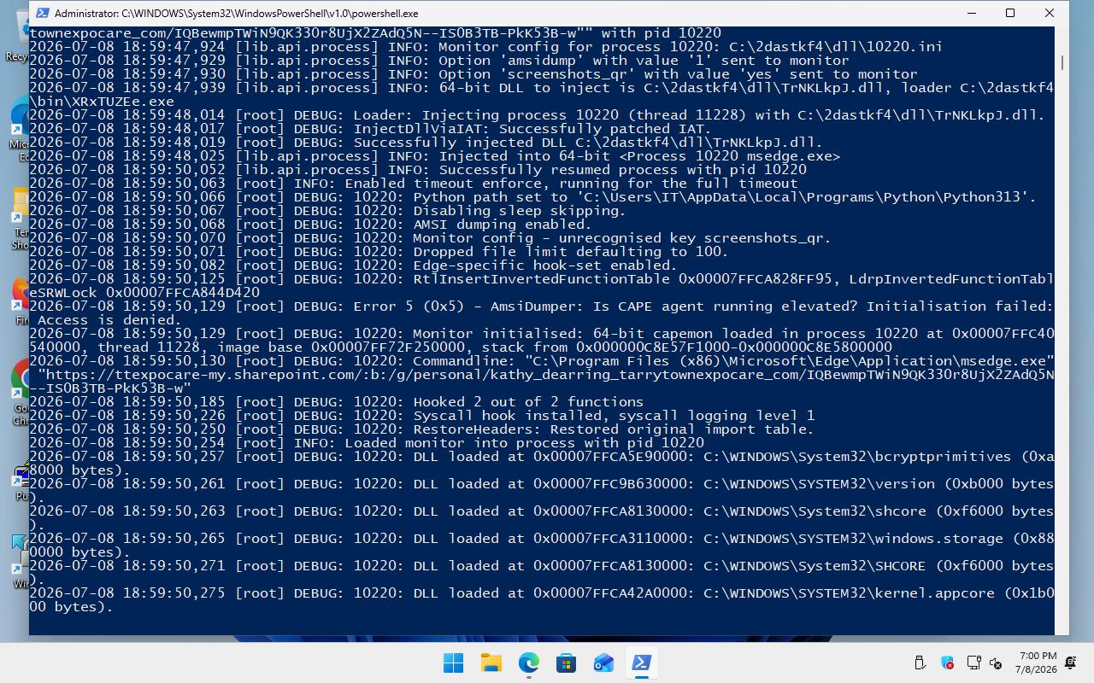This screenshot has height=683, width=1094.
Task: Click the 'bcryptprimitives' DLL loaded line
Action: point(541,457)
